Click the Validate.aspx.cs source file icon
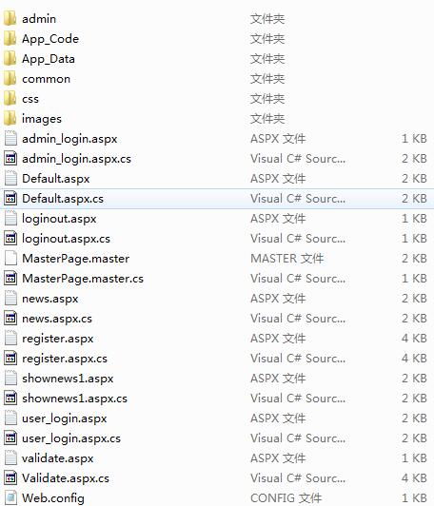Screen dimensions: 434x506 [10, 477]
